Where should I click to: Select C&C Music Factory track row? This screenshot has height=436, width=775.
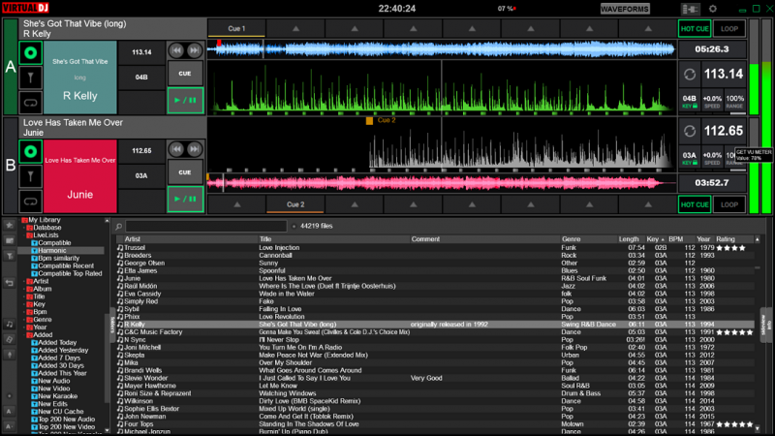click(x=435, y=332)
